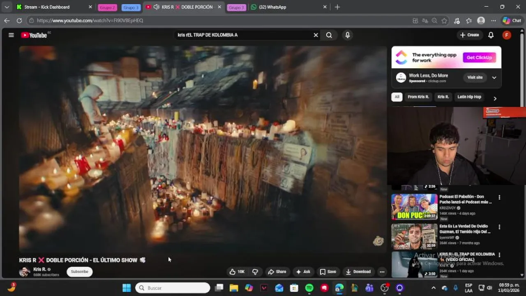The image size is (526, 296).
Task: Open Copilot Chat in Edge
Action: click(512, 21)
